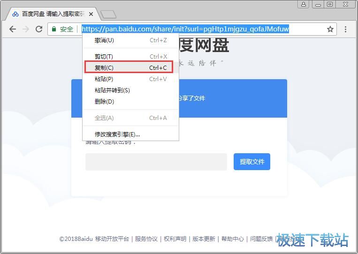Close the Baidu Netdisk tab
Image resolution: width=358 pixels, height=254 pixels.
tap(91, 14)
